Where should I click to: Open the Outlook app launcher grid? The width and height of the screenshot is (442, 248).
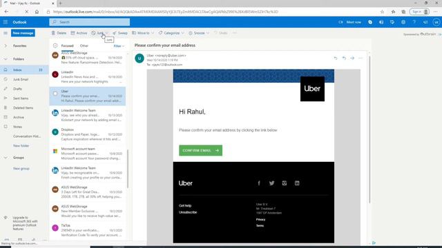6,22
